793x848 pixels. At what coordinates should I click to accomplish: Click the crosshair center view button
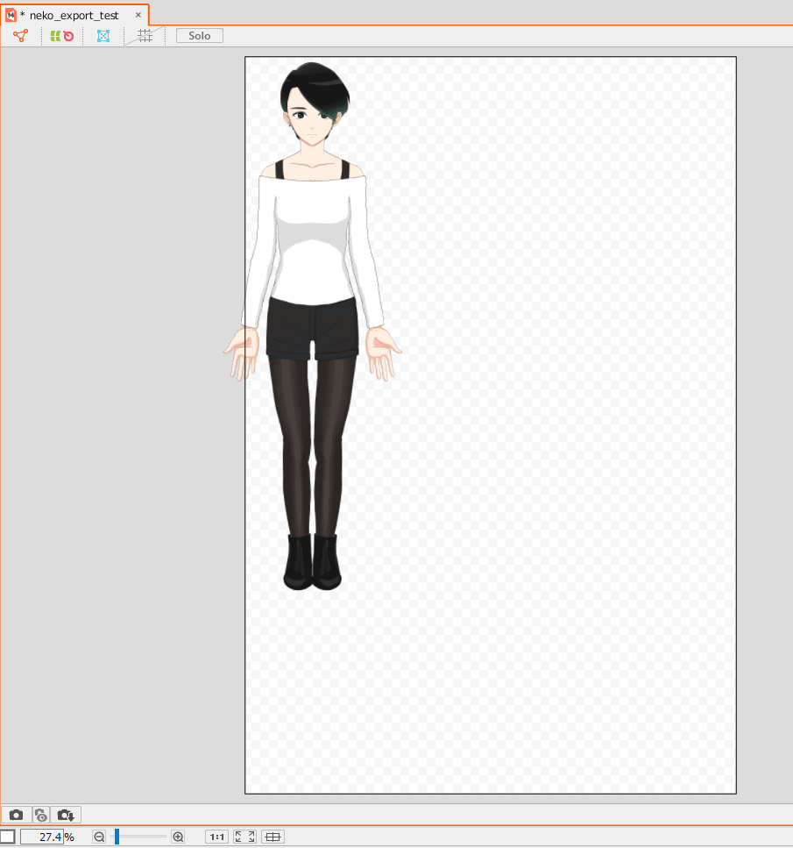tap(273, 837)
